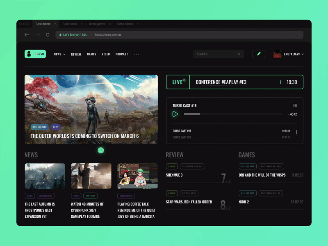Image resolution: width=328 pixels, height=246 pixels.
Task: Select the Turso microphone logo icon
Action: point(28,54)
